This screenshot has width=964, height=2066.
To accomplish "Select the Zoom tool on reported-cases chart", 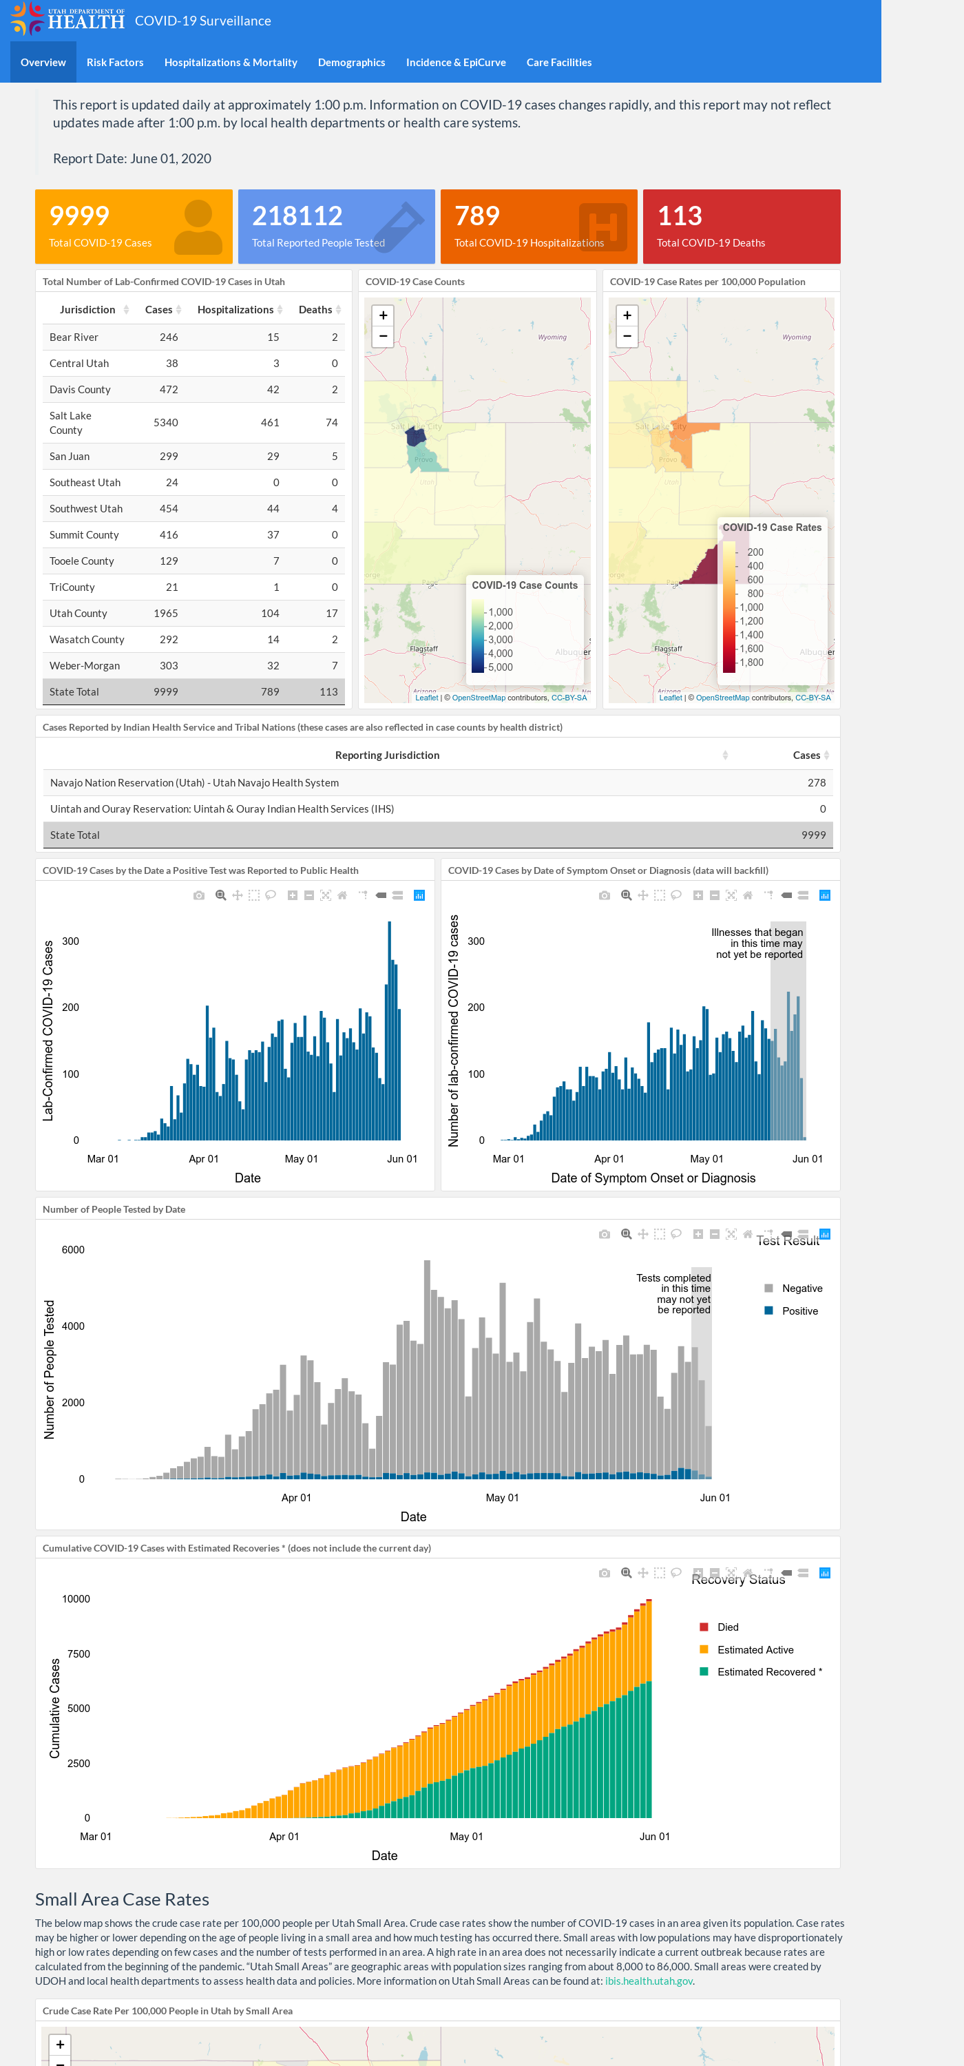I will 220,895.
